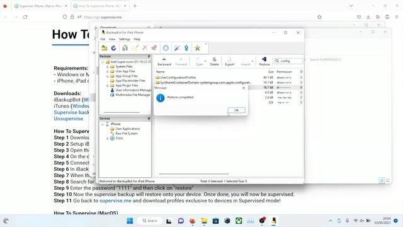This screenshot has width=403, height=227.
Task: Open the dropdown arrow next to Open
Action: click(x=205, y=62)
